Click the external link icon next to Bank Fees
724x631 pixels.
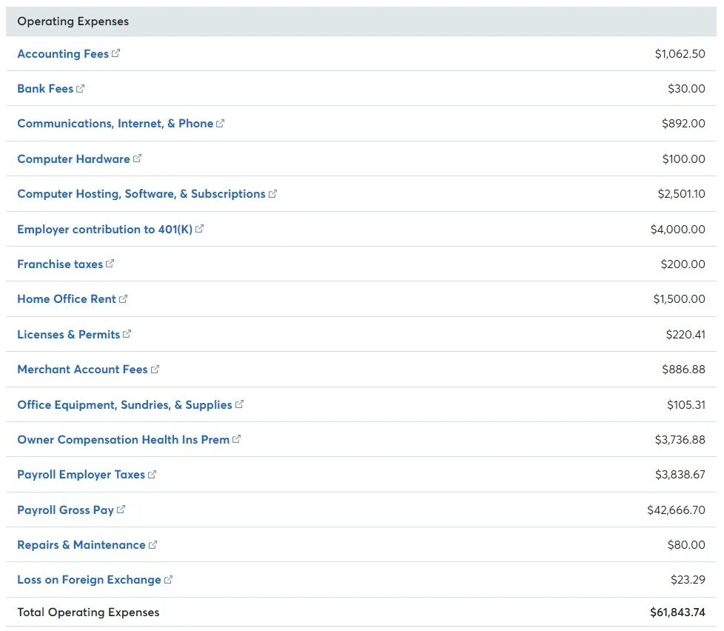79,88
